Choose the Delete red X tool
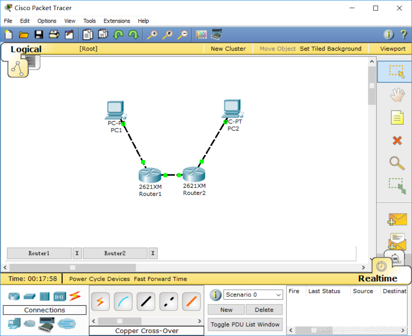412x336 pixels. point(397,140)
